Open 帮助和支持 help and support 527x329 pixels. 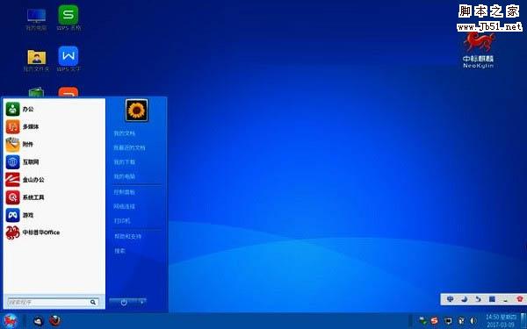point(127,237)
